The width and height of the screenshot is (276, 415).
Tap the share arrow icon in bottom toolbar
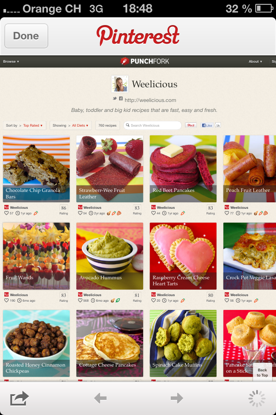pos(19,398)
